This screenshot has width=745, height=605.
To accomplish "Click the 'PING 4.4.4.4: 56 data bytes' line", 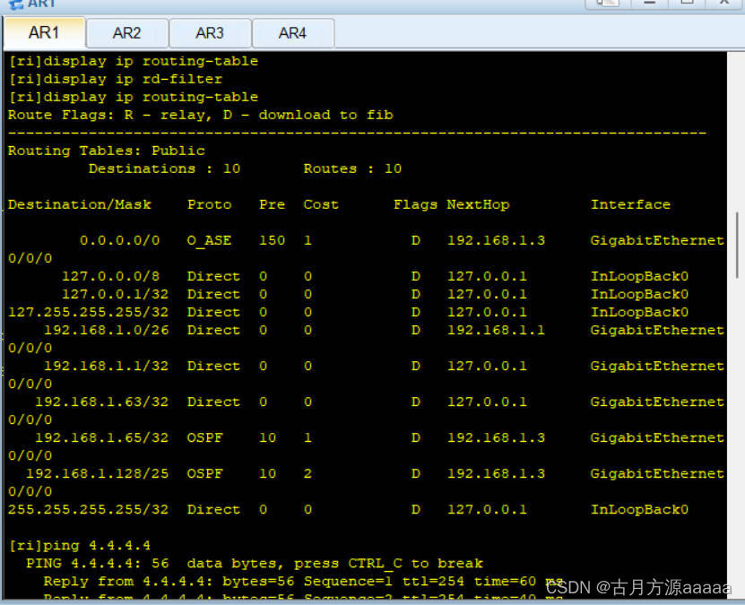I will [255, 563].
